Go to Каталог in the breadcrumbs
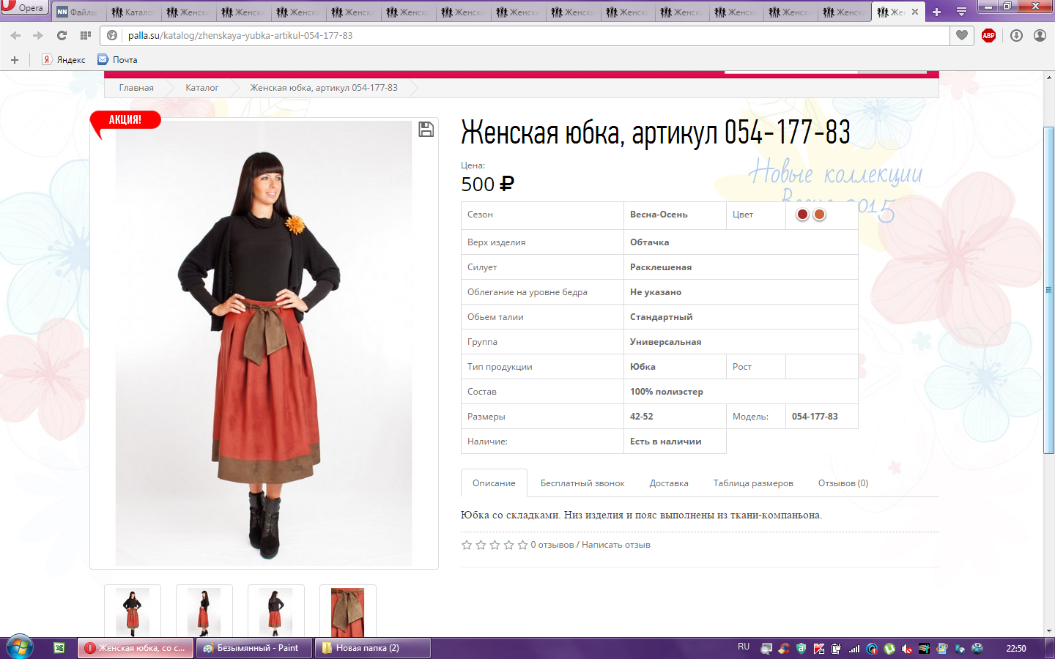Image resolution: width=1055 pixels, height=659 pixels. pos(202,88)
